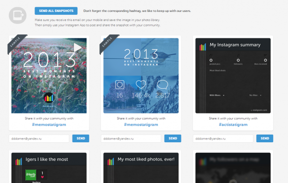
Task: Click the Statigram logo on the flower snapshot
Action: (49, 98)
